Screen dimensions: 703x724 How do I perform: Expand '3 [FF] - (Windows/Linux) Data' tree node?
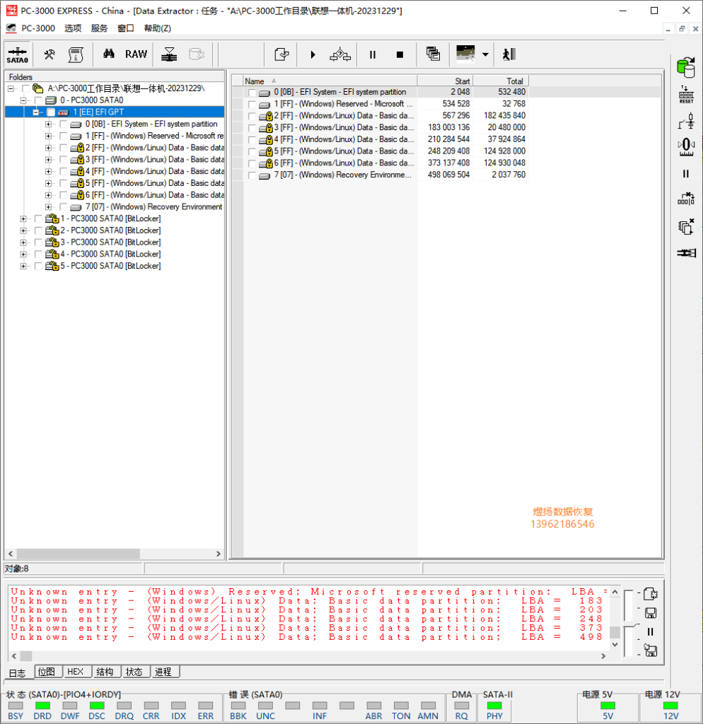click(x=48, y=160)
